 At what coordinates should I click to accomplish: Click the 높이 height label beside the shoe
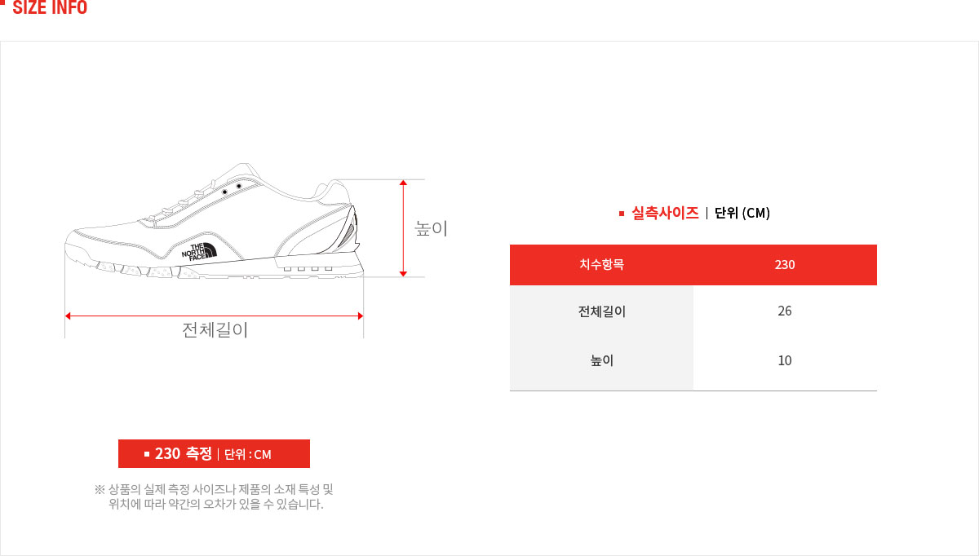(432, 229)
